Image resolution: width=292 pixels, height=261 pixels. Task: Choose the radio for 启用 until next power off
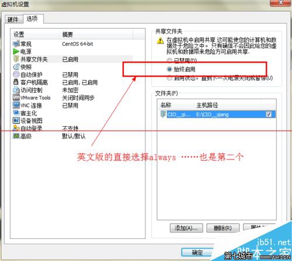pyautogui.click(x=169, y=78)
